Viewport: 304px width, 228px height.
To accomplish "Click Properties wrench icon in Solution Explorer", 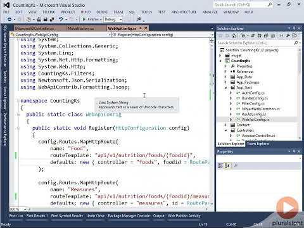I will coord(288,35).
